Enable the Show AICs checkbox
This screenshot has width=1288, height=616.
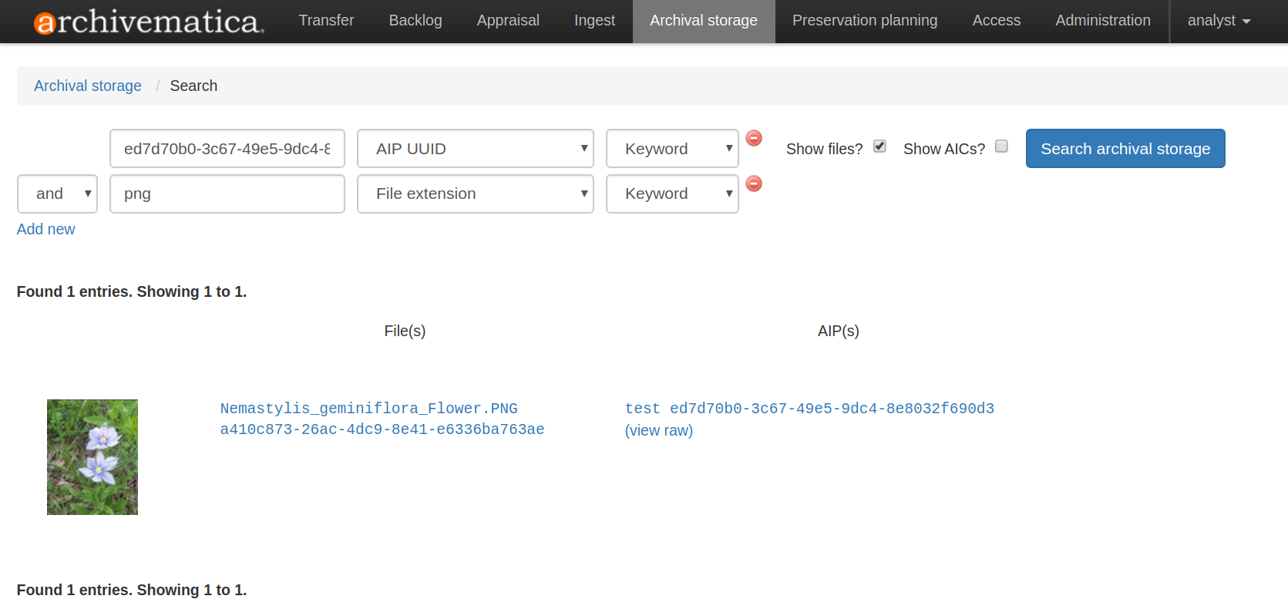pos(1001,146)
